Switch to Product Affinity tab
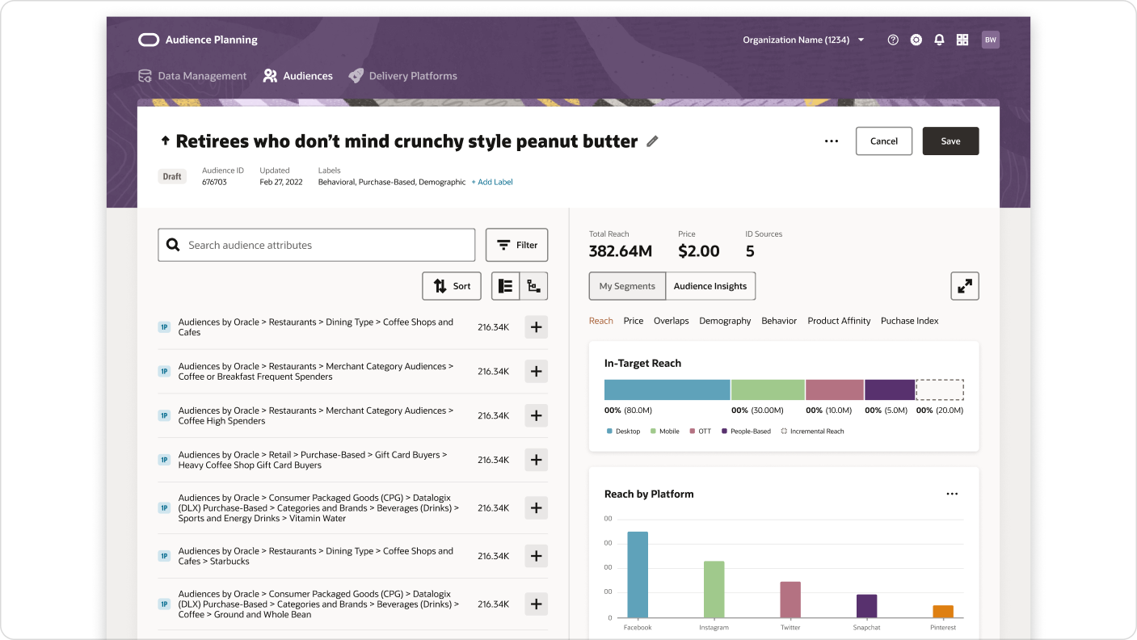The image size is (1137, 640). click(839, 321)
